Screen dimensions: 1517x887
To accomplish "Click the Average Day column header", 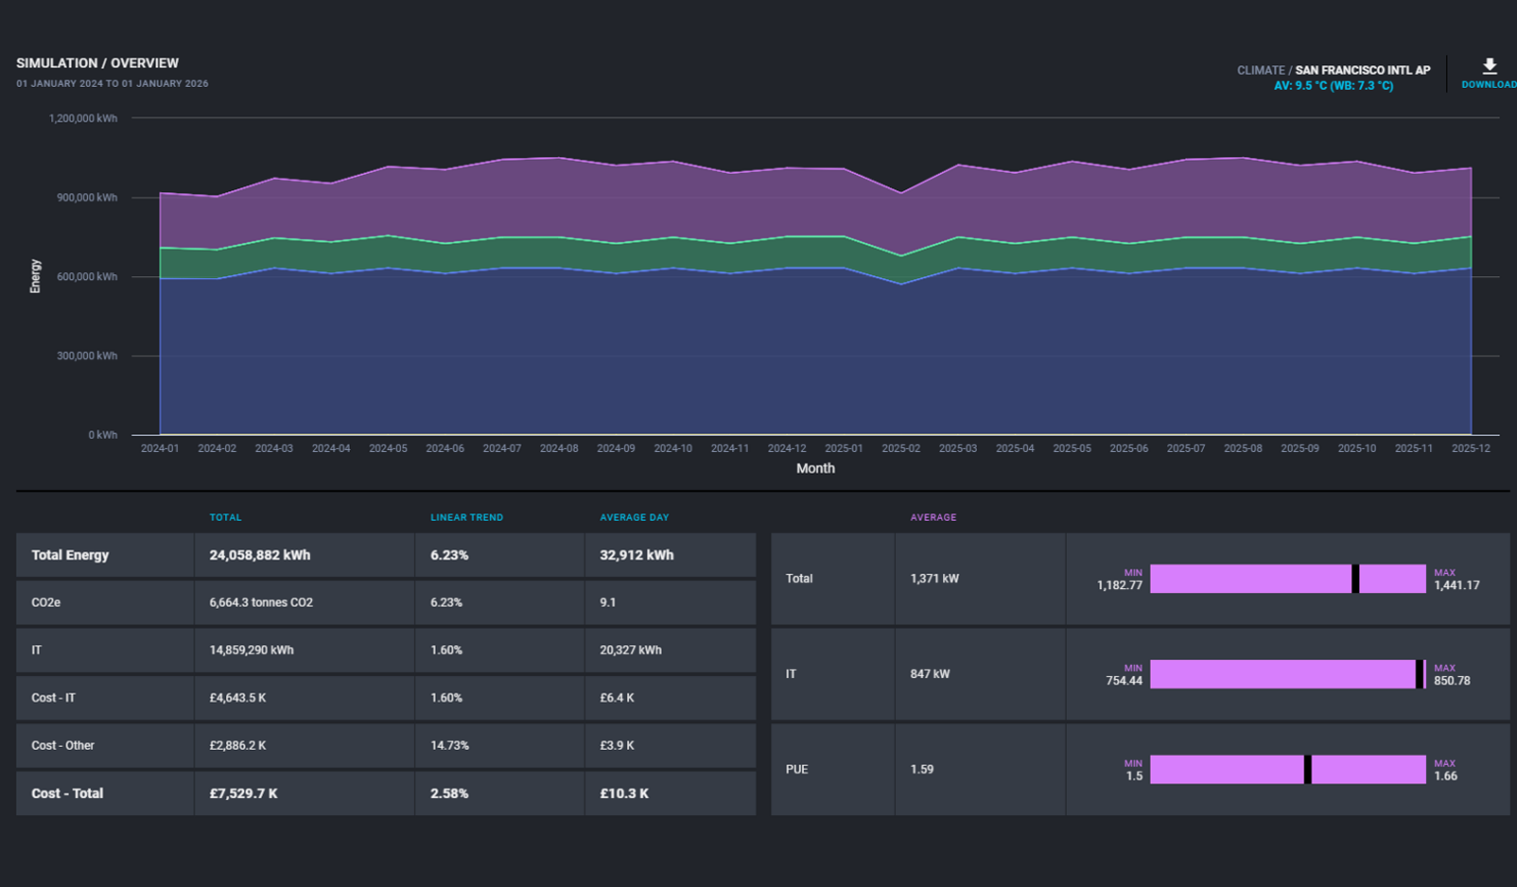I will [x=634, y=517].
